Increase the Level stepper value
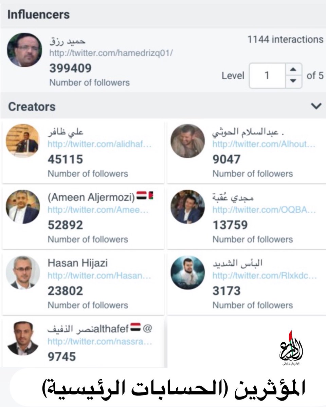The width and height of the screenshot is (326, 407). 294,70
